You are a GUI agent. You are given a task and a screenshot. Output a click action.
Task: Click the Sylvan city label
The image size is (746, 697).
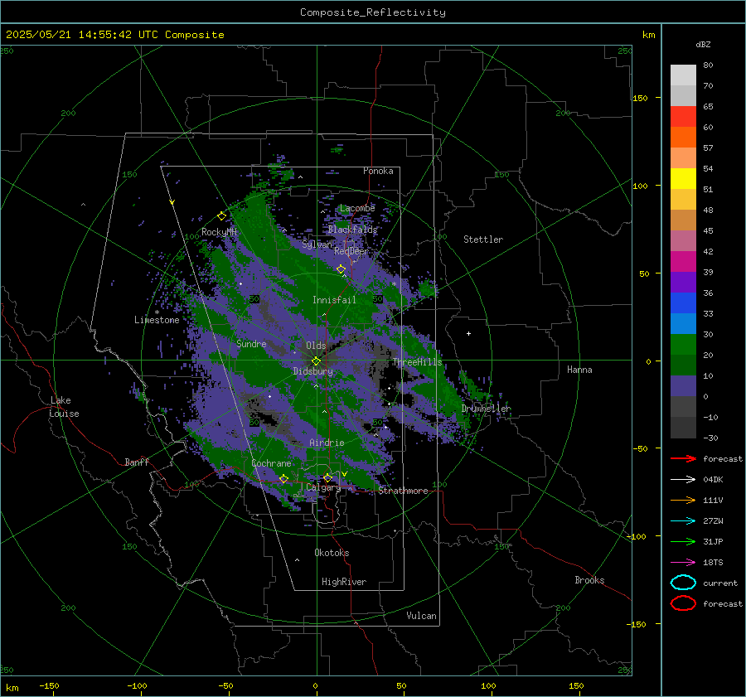tap(317, 244)
